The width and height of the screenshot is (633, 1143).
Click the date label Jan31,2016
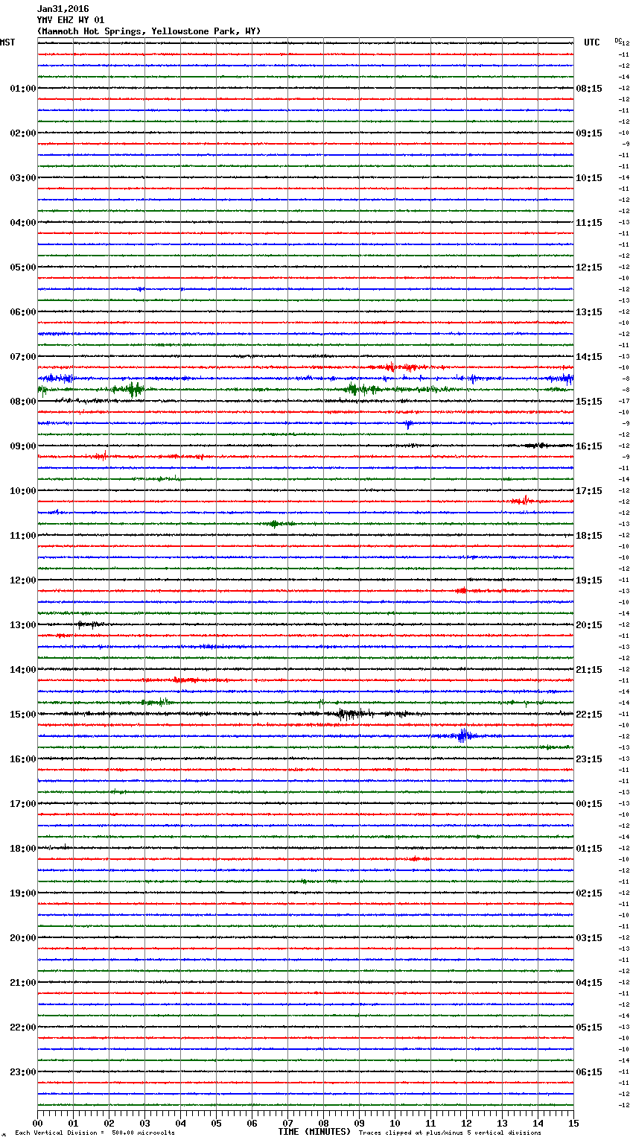pos(63,9)
